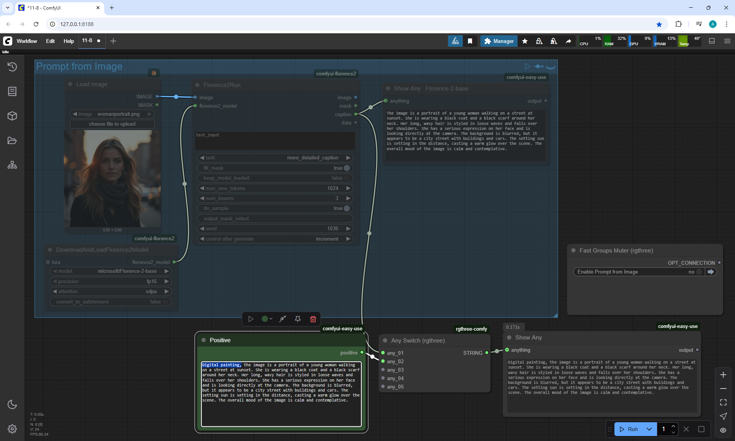The width and height of the screenshot is (735, 441).
Task: Enable Prompt from Image group toggle
Action: [x=699, y=272]
